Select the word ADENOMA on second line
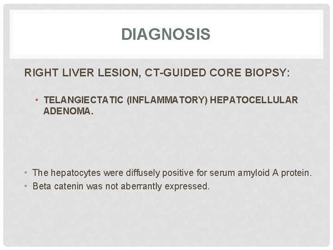Viewport: 333px width, 250px height. point(68,111)
